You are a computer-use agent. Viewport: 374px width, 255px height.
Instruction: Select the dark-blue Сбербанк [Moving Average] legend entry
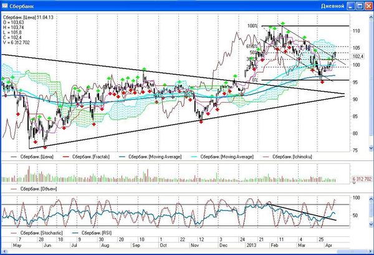click(x=155, y=156)
